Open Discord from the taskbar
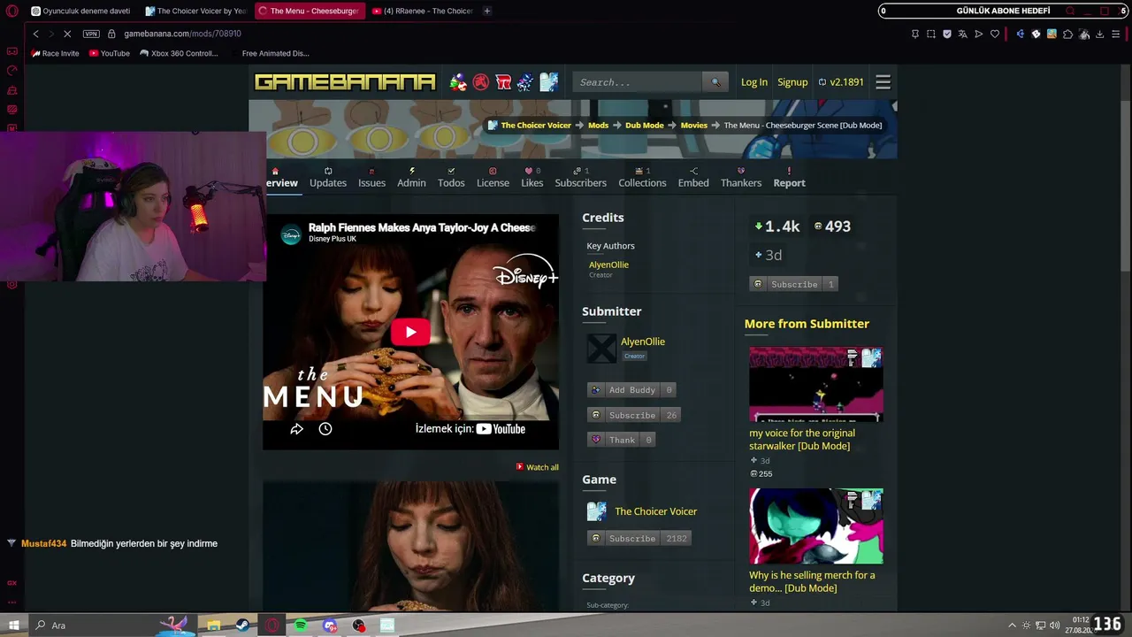The height and width of the screenshot is (637, 1132). [330, 625]
